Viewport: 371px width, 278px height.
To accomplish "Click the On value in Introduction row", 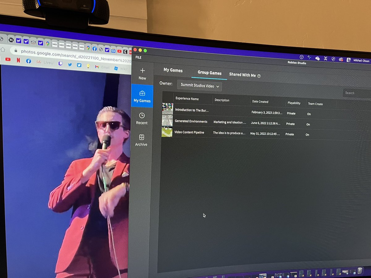I will coord(309,114).
